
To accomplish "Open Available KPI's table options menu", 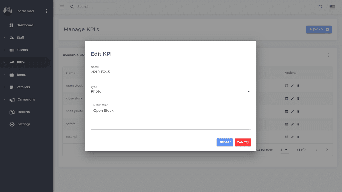I will 329,55.
